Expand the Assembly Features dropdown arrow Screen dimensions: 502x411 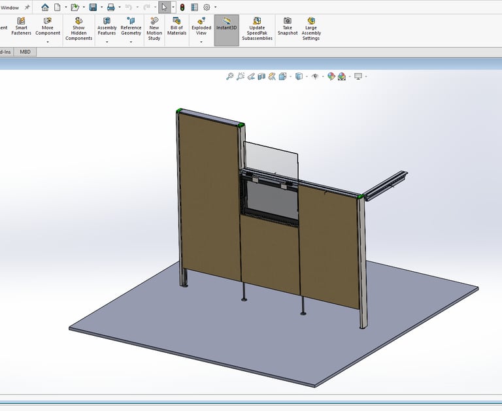coord(107,42)
